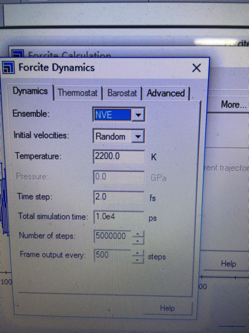
Task: Click the Initial velocities label
Action: [41, 135]
